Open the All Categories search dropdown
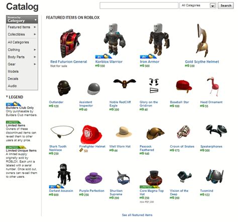The height and width of the screenshot is (222, 238). click(198, 6)
